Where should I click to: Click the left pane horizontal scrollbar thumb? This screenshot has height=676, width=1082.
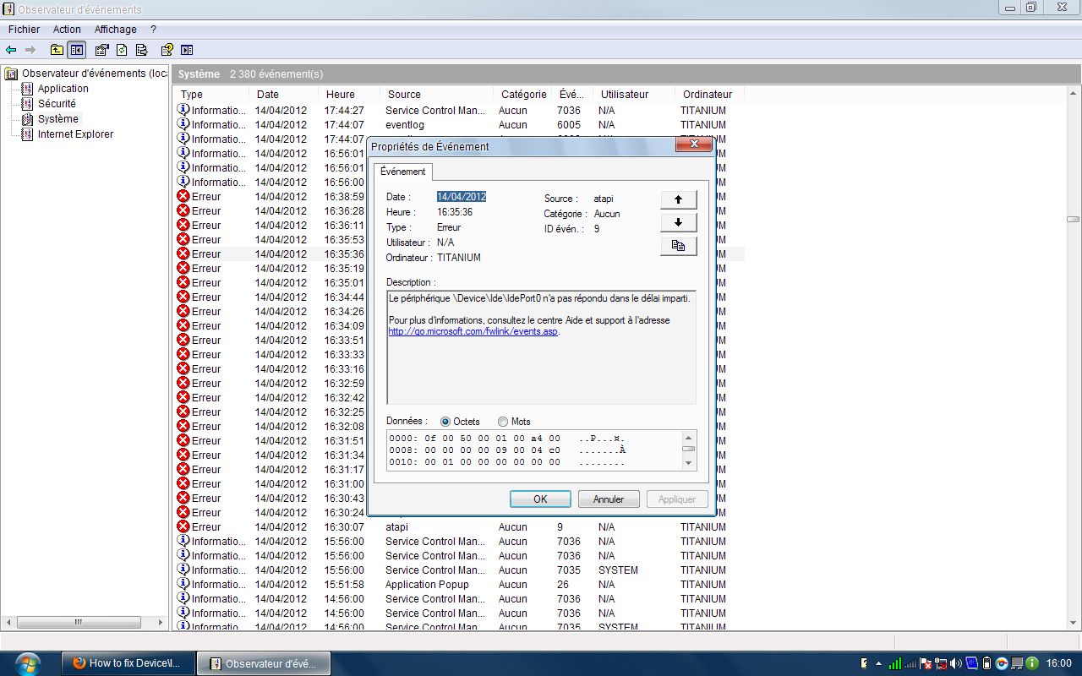78,623
